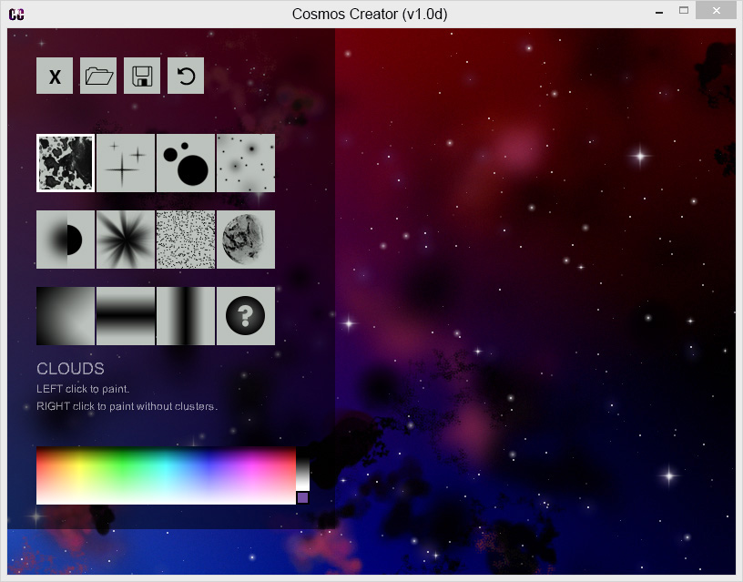
Task: Pick the small glowing stars brush
Action: [246, 164]
